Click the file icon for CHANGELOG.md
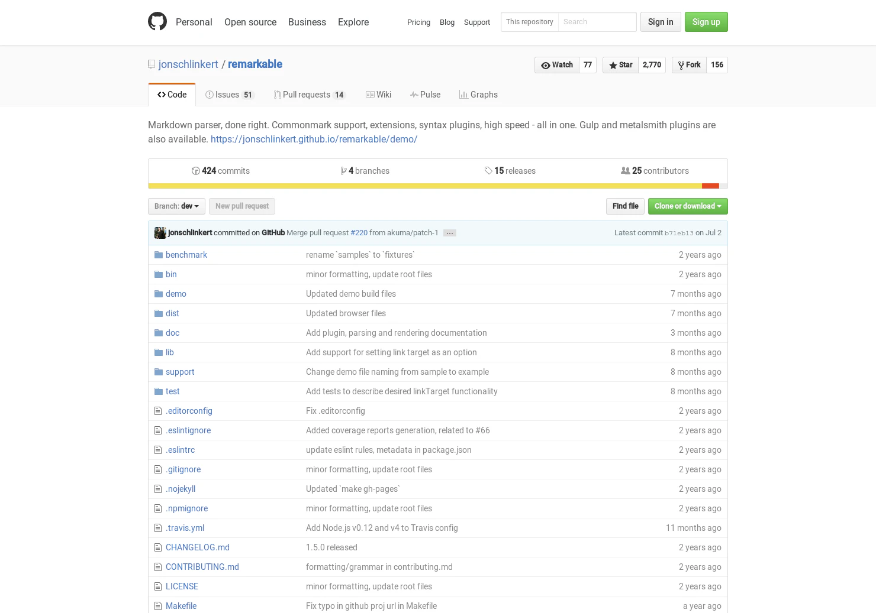Screen dimensions: 876x613 158,547
